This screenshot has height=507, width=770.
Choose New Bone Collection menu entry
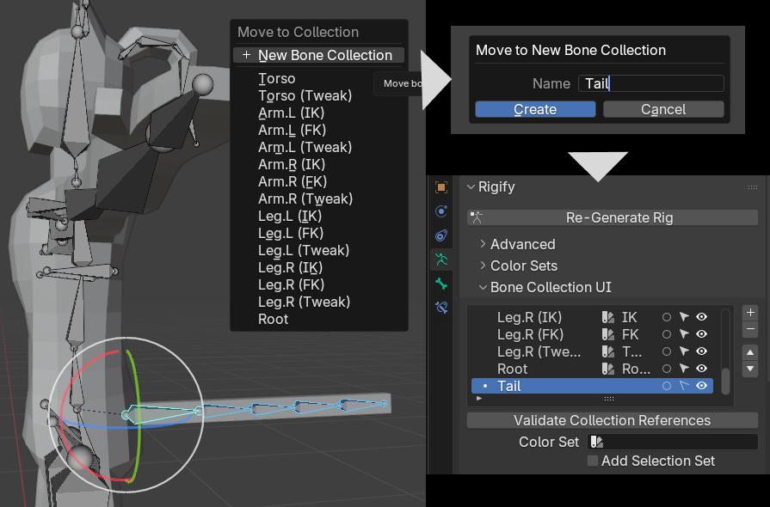coord(324,55)
